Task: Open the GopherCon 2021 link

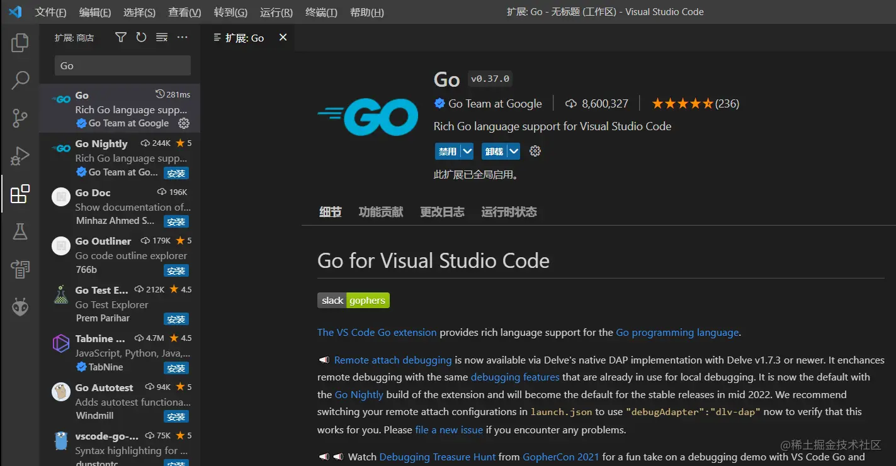Action: pos(561,457)
